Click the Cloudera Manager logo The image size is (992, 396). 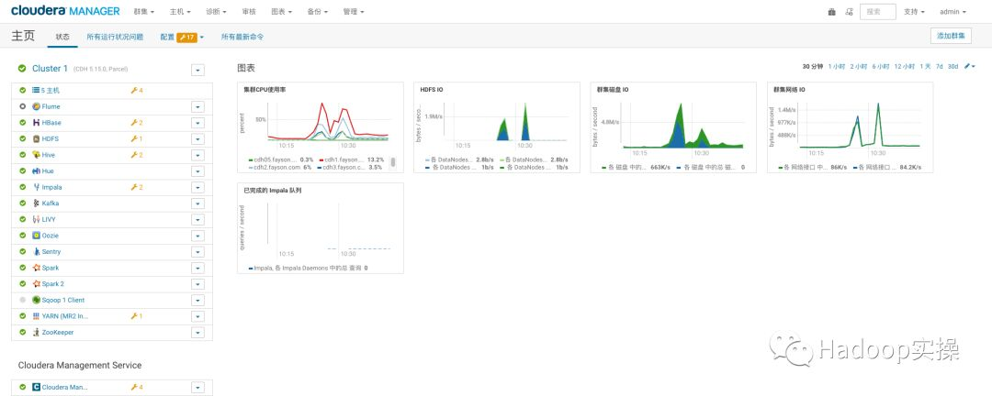coord(65,11)
